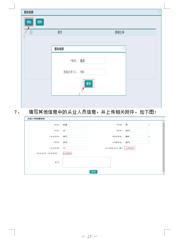The image size is (179, 239).
Task: Open the 性别 dropdown
Action: point(138,125)
